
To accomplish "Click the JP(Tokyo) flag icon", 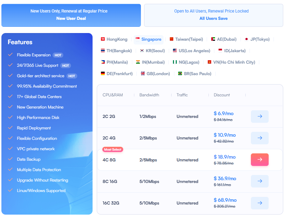I will point(247,39).
